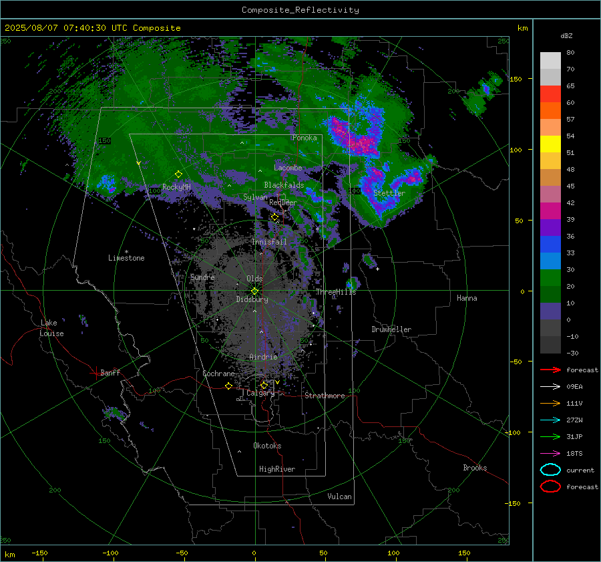
Task: Click the RockyMH label
Action: [x=176, y=187]
